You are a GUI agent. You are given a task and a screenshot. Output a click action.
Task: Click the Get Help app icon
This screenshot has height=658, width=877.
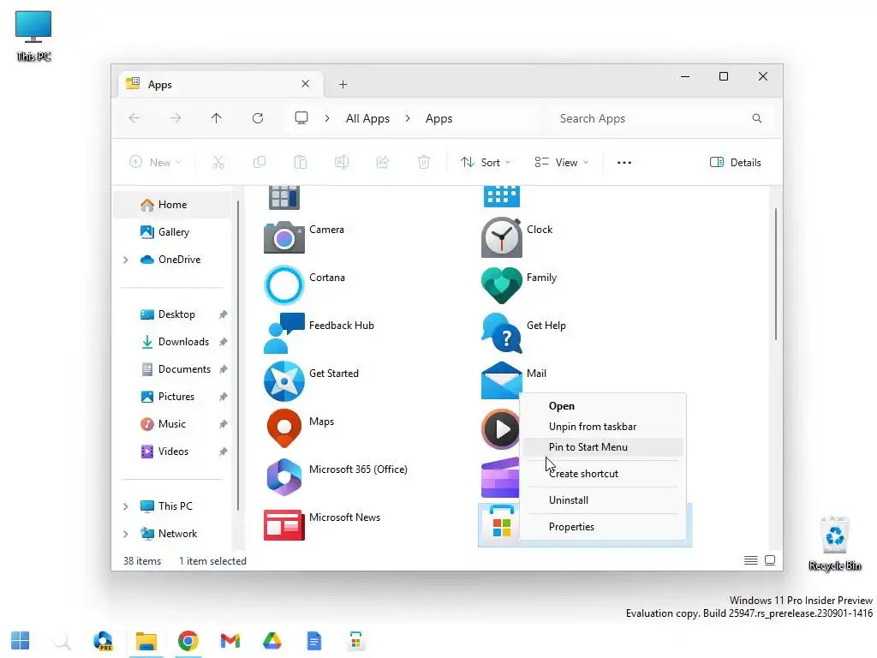[x=502, y=333]
